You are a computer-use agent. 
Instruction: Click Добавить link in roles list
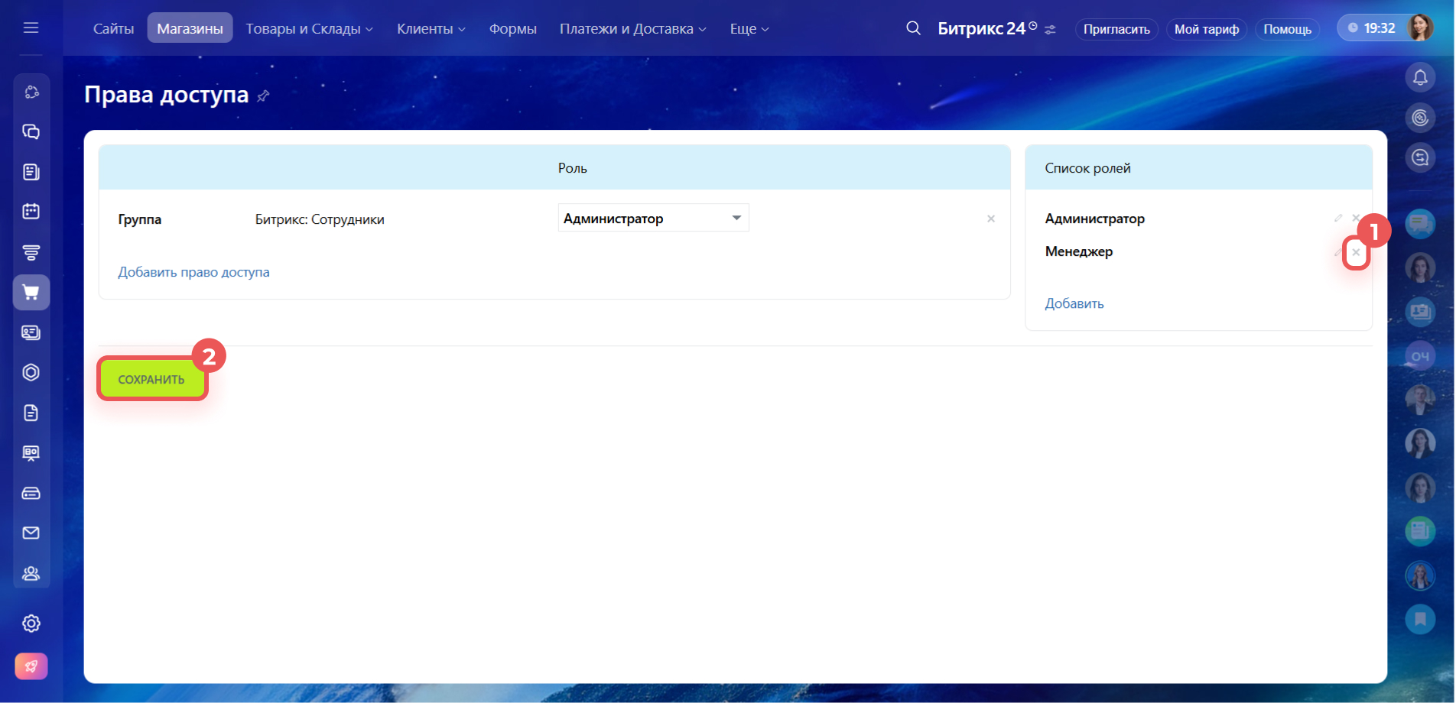(1074, 303)
